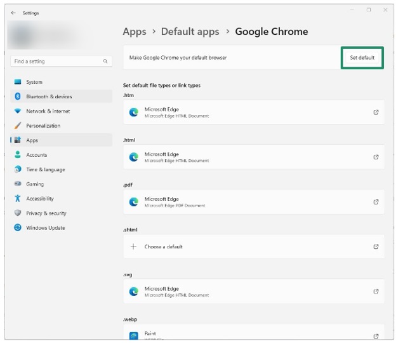Click 'Set default file types or link types' heading
Viewport: 396px width, 343px height.
162,86
